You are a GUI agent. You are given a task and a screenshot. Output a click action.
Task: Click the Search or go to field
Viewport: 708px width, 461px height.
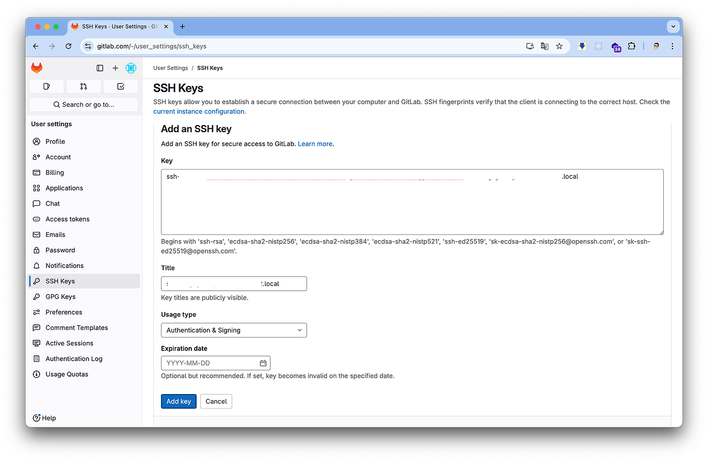pyautogui.click(x=83, y=105)
